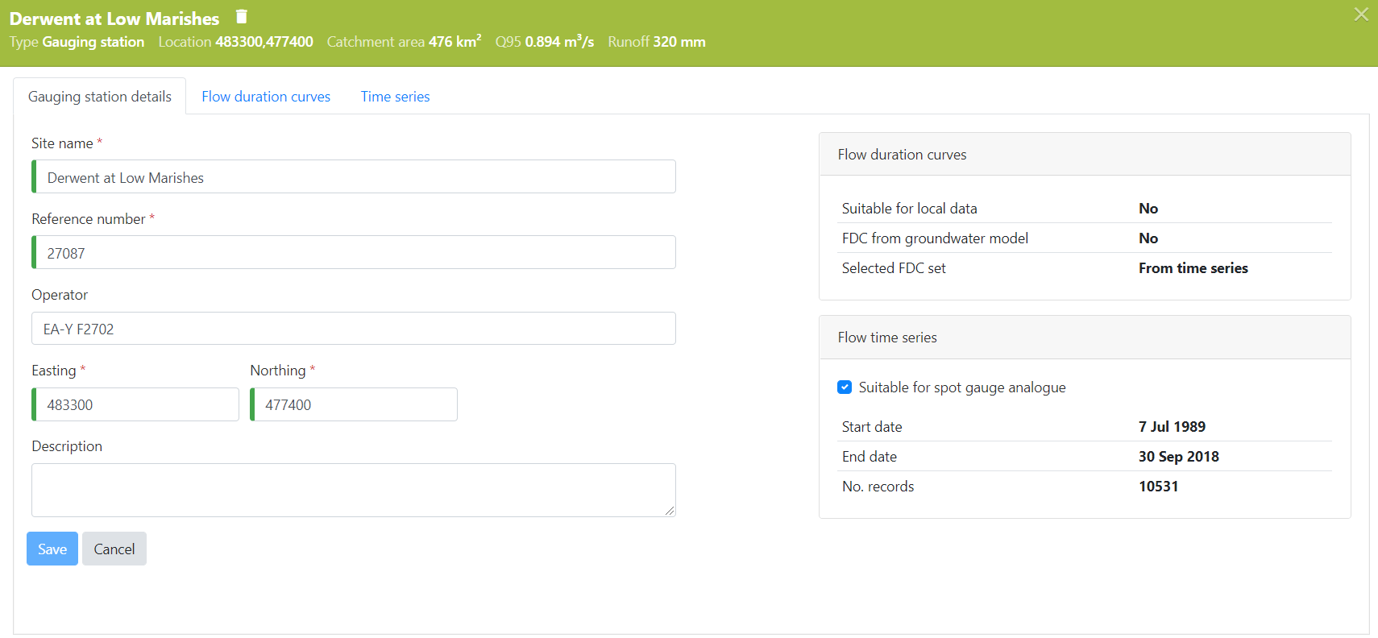Click the trash icon to delete the station
Image resolution: width=1378 pixels, height=638 pixels.
point(241,17)
